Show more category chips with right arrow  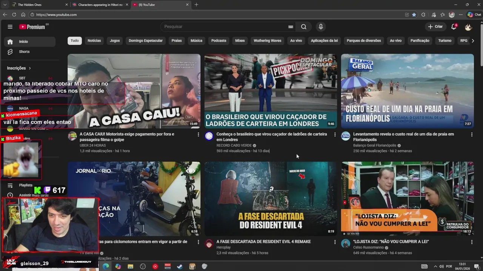pos(473,41)
